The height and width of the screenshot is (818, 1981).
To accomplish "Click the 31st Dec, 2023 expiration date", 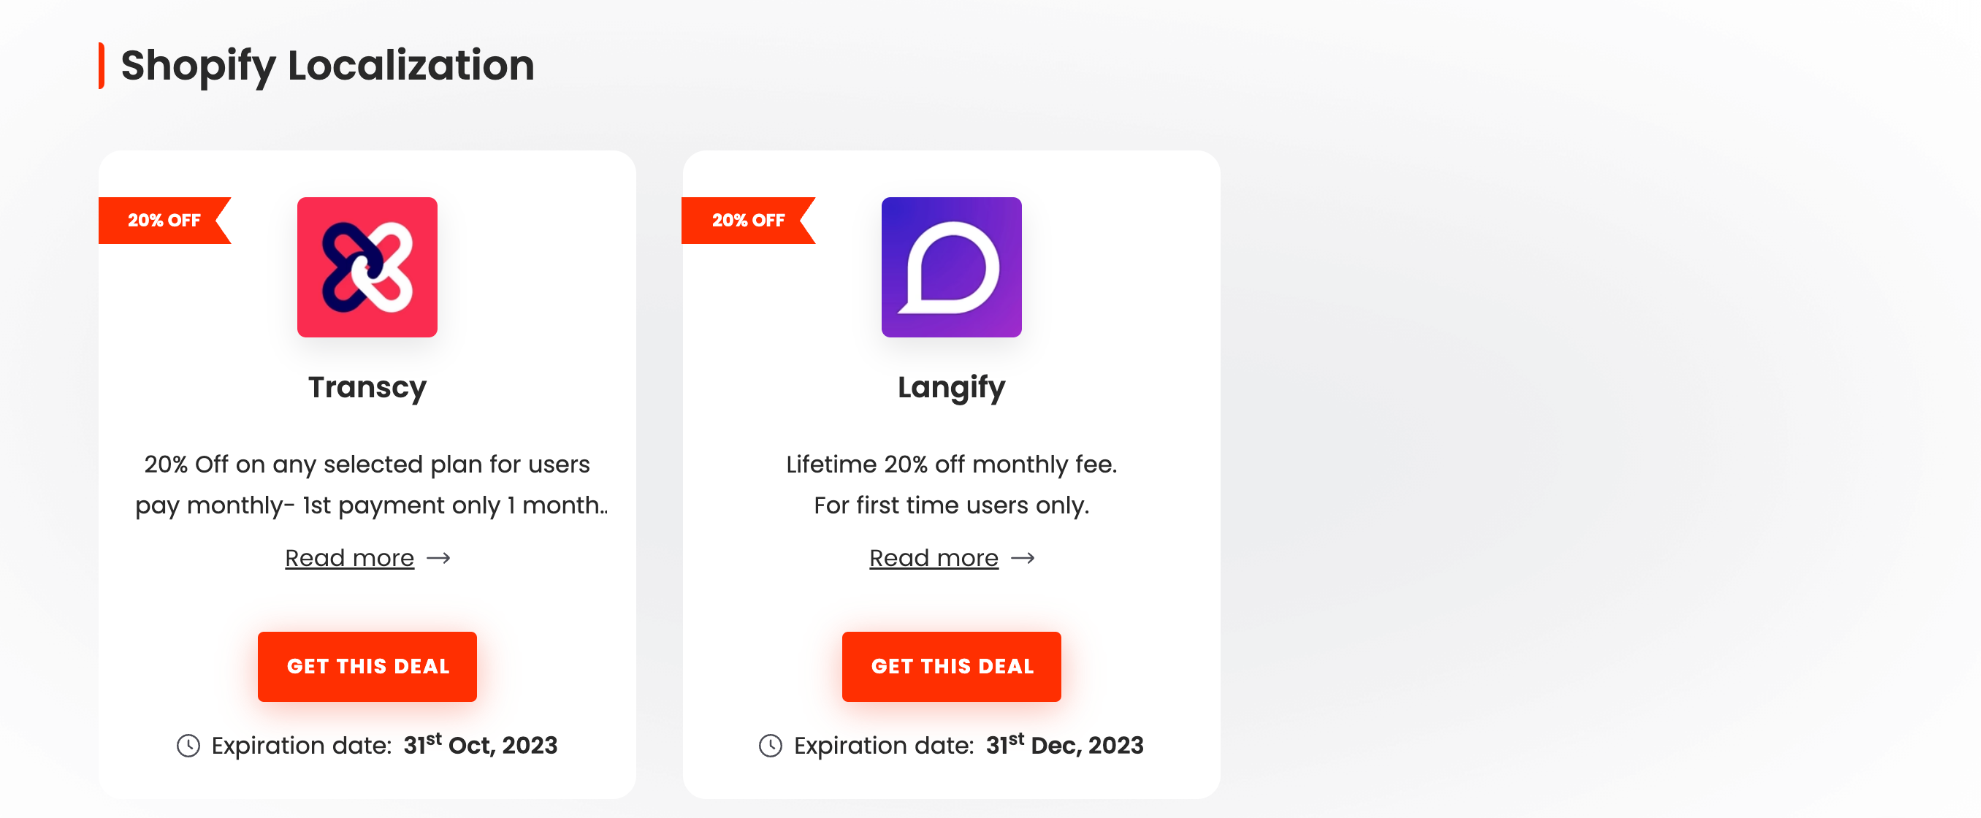I will [1064, 744].
